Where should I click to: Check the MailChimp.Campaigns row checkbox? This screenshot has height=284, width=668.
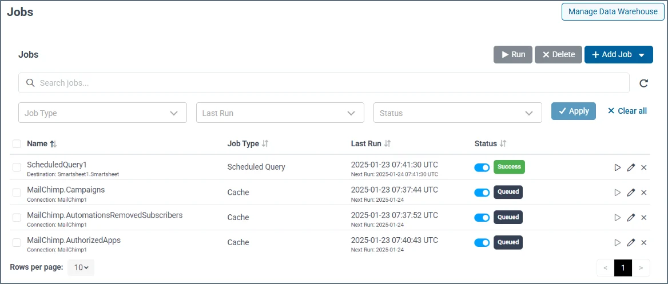click(x=17, y=193)
